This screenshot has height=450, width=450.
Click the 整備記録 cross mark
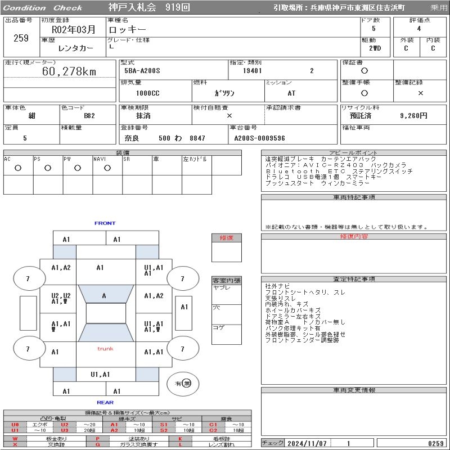tap(420, 93)
